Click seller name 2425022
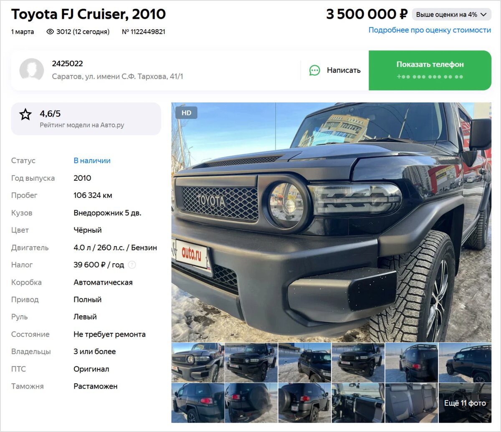This screenshot has height=432, width=501. [x=67, y=64]
